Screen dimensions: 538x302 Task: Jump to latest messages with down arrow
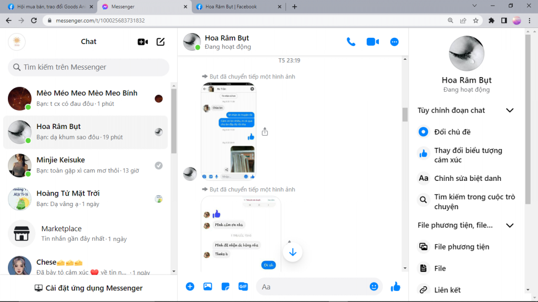[x=293, y=252]
